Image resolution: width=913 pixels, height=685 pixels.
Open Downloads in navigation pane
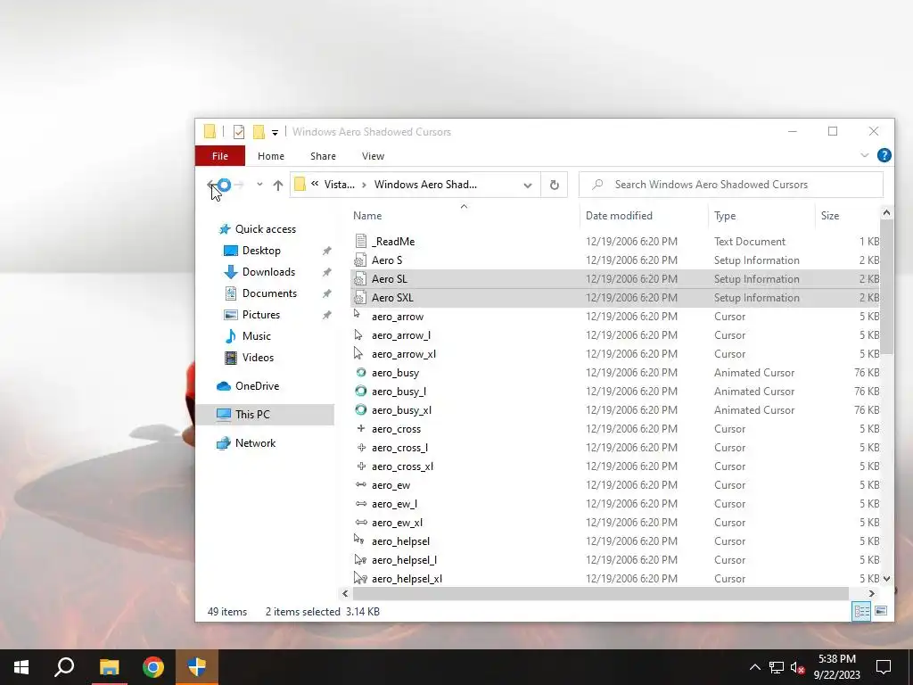(268, 272)
